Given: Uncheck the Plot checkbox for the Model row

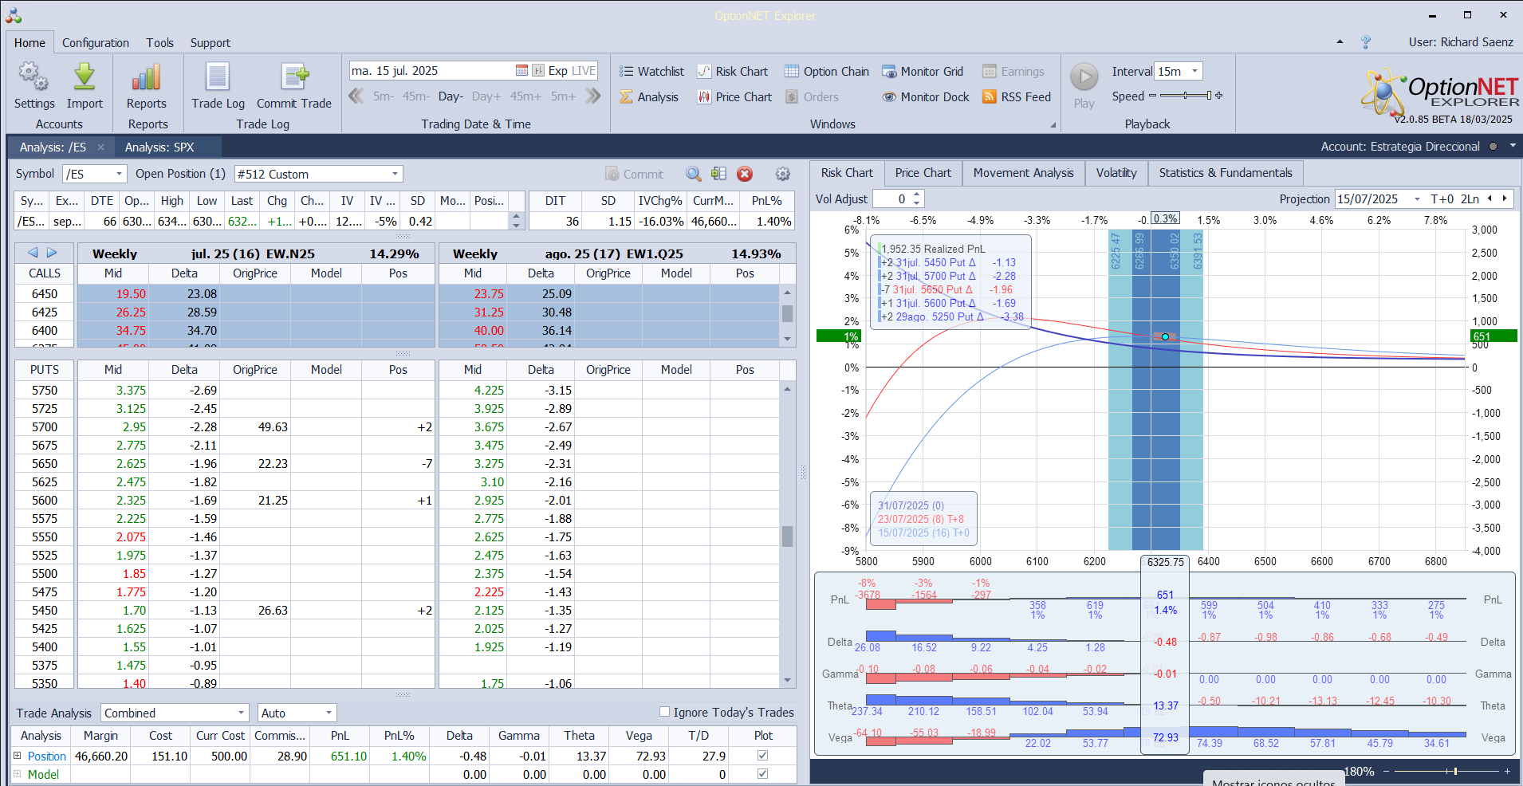Looking at the screenshot, I should [x=762, y=774].
